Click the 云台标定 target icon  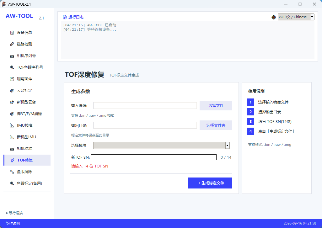click(12, 91)
